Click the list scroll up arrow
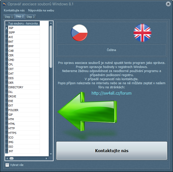Screen dimensions: 173x172 pyautogui.click(x=51, y=23)
